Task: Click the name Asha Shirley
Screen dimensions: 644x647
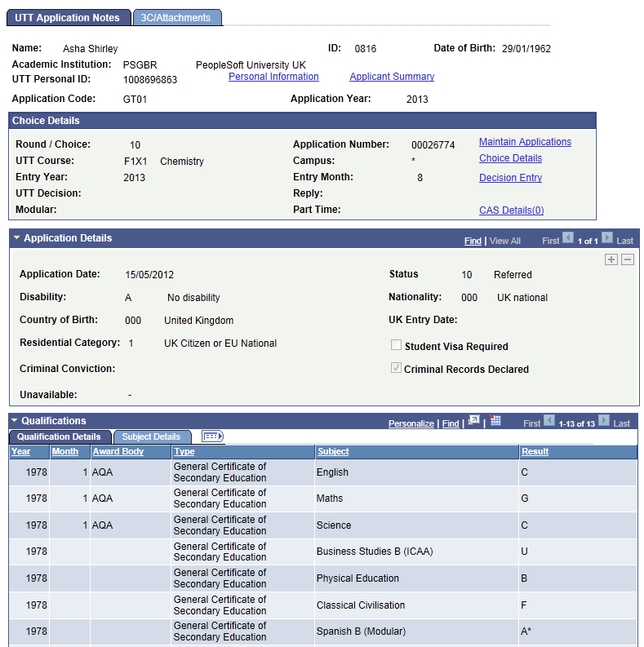Action: point(91,49)
